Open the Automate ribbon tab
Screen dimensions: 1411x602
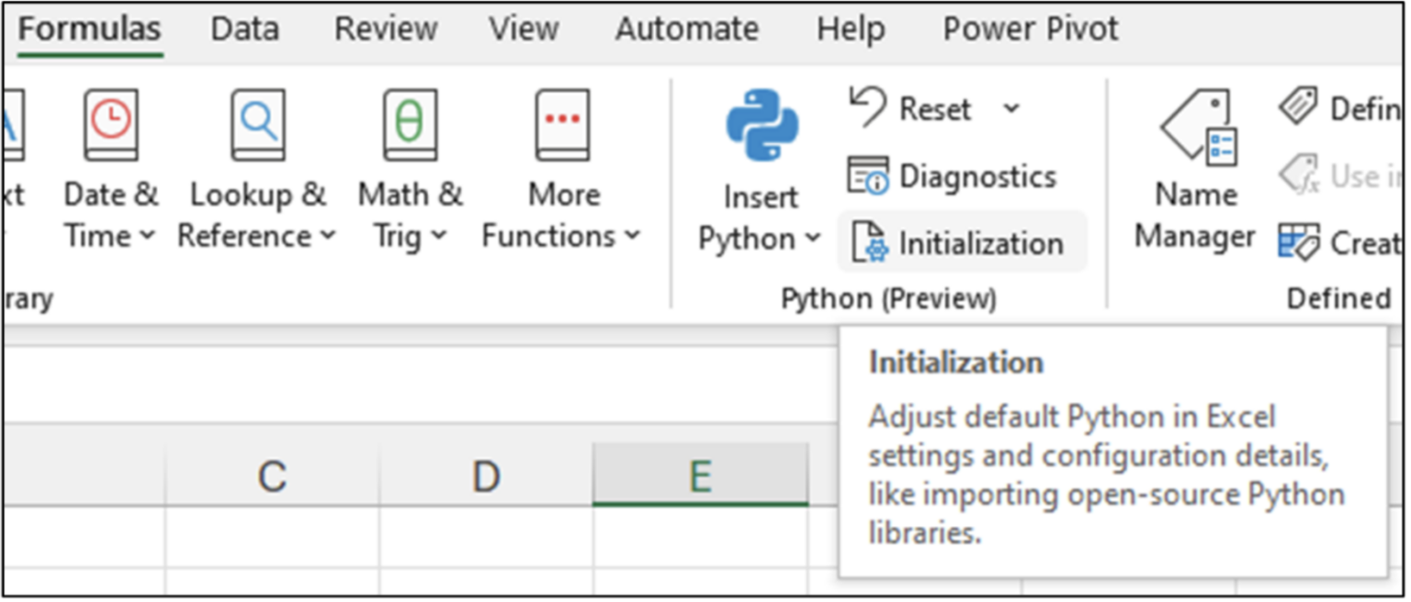pyautogui.click(x=685, y=28)
